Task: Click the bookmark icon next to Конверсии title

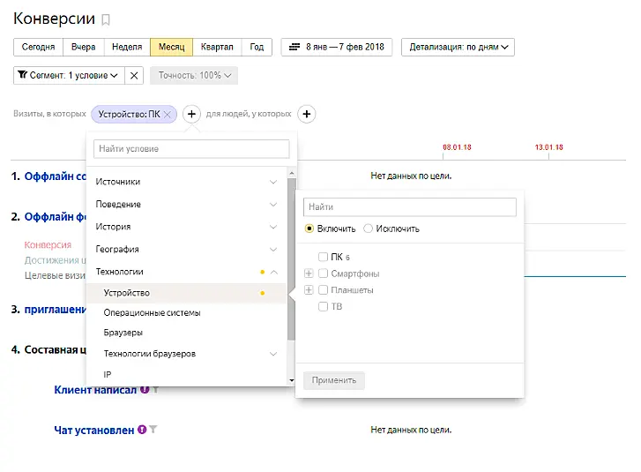Action: pyautogui.click(x=107, y=19)
